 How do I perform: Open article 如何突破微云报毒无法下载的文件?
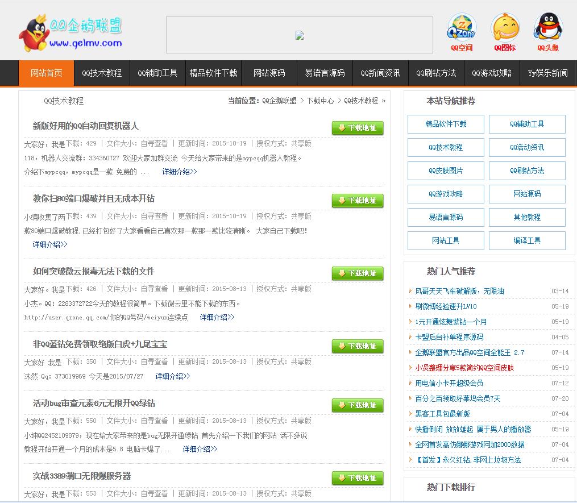[93, 272]
